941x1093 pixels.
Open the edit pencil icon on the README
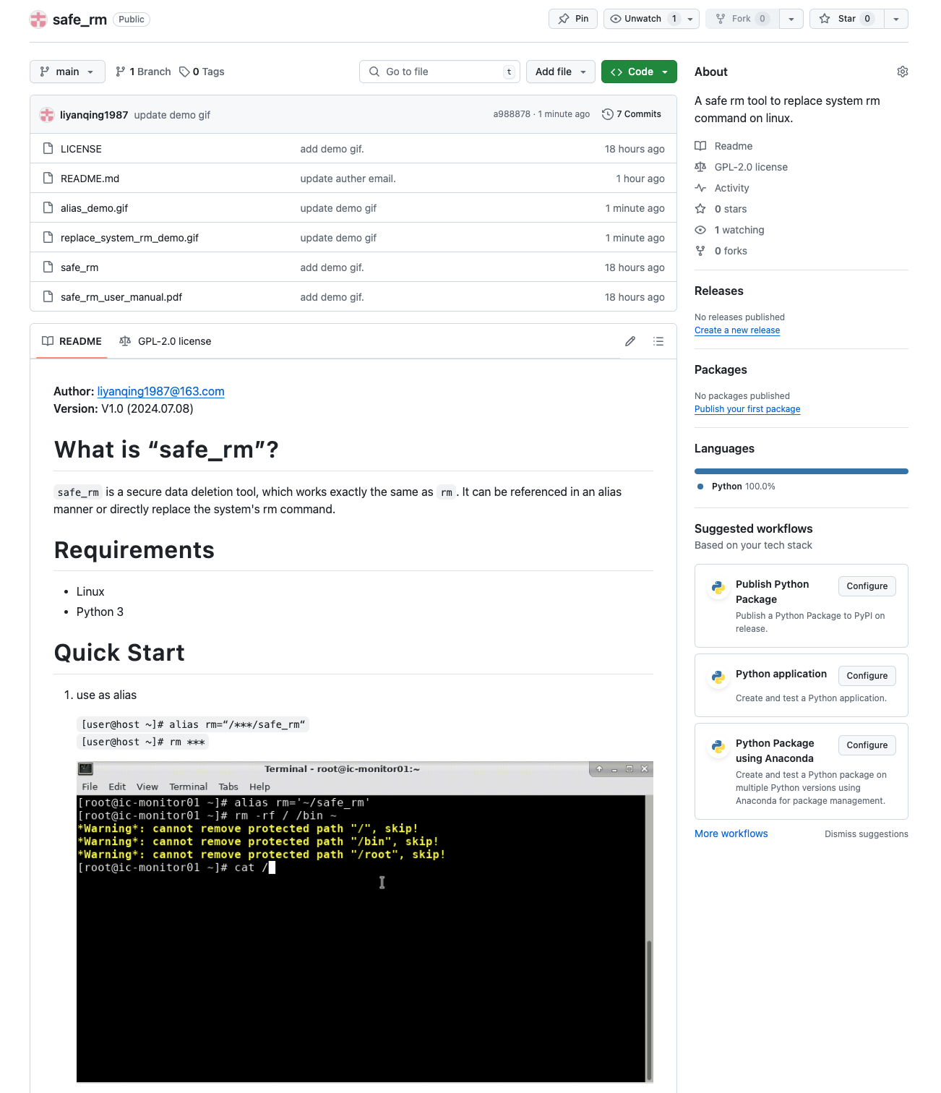pos(630,340)
